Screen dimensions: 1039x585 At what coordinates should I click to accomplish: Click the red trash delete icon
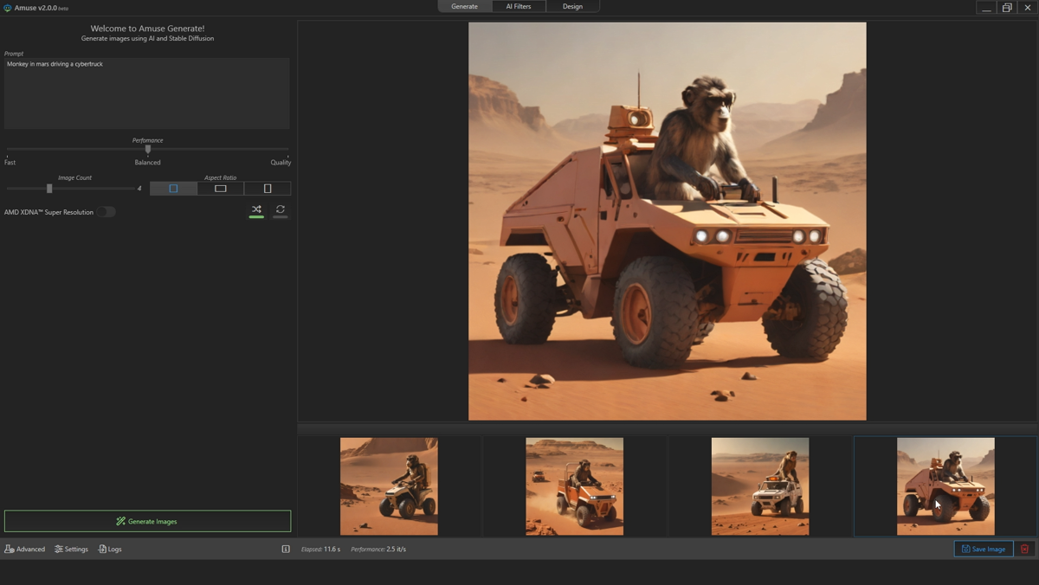(1025, 549)
